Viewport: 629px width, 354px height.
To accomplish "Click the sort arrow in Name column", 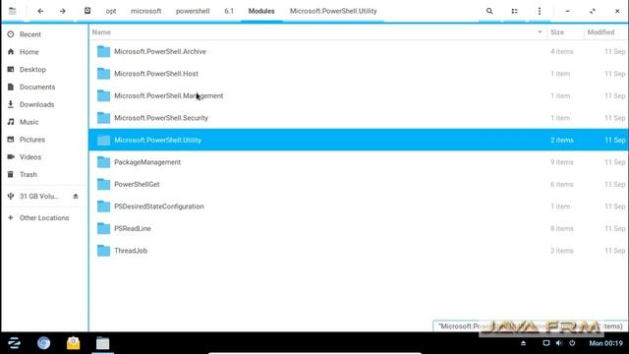I will (540, 32).
